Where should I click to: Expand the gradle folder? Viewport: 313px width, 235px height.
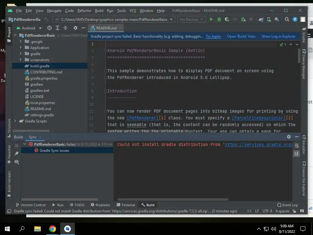[20, 54]
